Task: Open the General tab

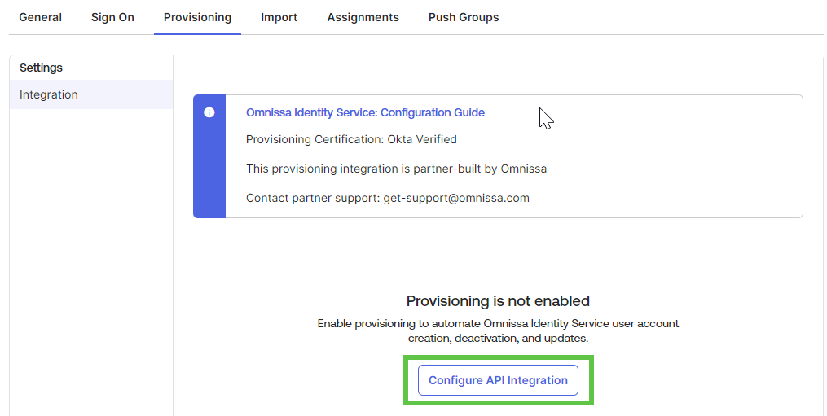Action: click(x=40, y=17)
